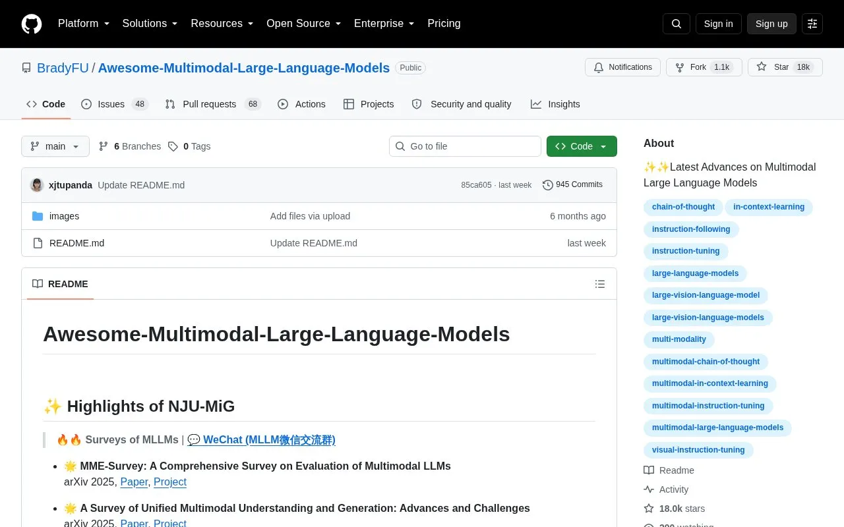The width and height of the screenshot is (844, 527).
Task: Click the multimodal-chain-of-thought topic tag
Action: [706, 362]
